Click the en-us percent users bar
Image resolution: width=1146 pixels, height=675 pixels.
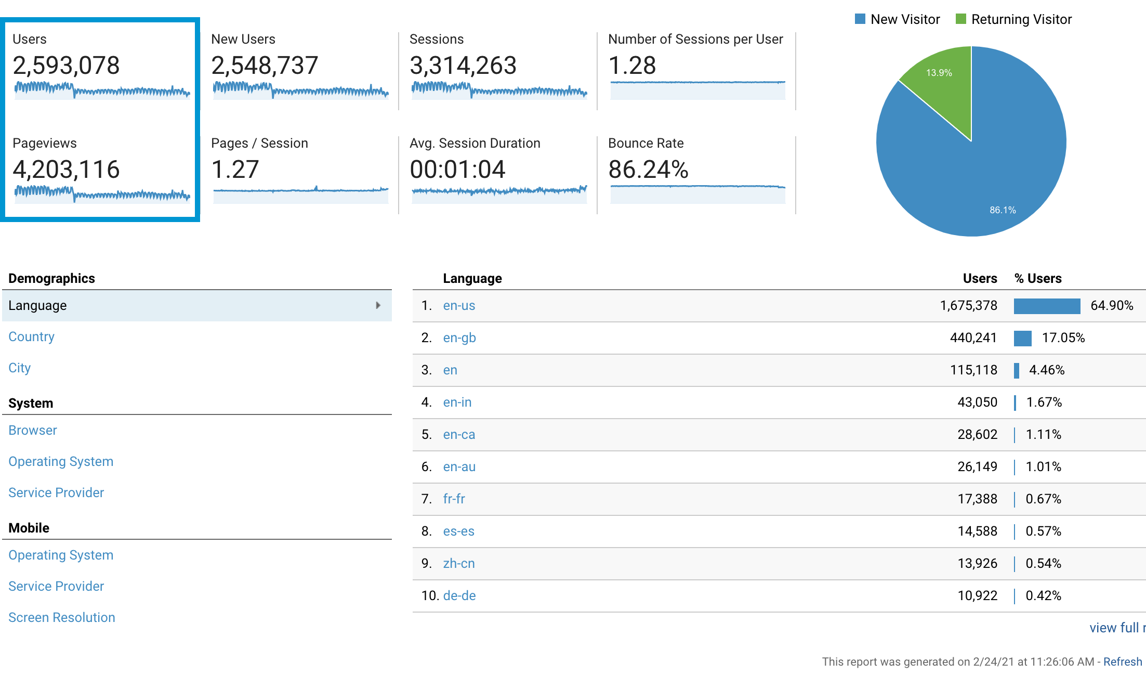(1046, 306)
